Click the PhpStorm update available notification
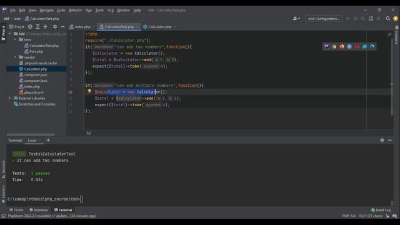This screenshot has width=400, height=225. click(x=52, y=216)
